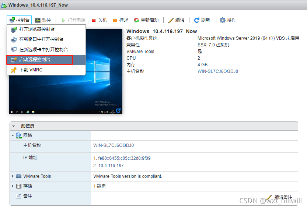Click the new-window console menu icon
Image resolution: width=307 pixels, height=208 pixels.
(14, 40)
